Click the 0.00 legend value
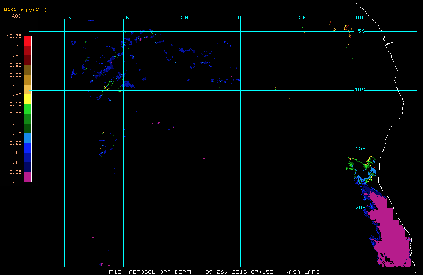This screenshot has height=275, width=423. 15,181
